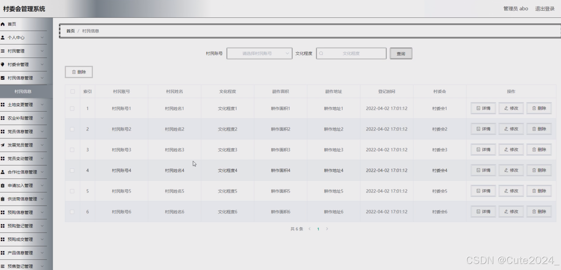Expand 农业补贴管理 using its chevron
The width and height of the screenshot is (561, 270).
pos(42,118)
